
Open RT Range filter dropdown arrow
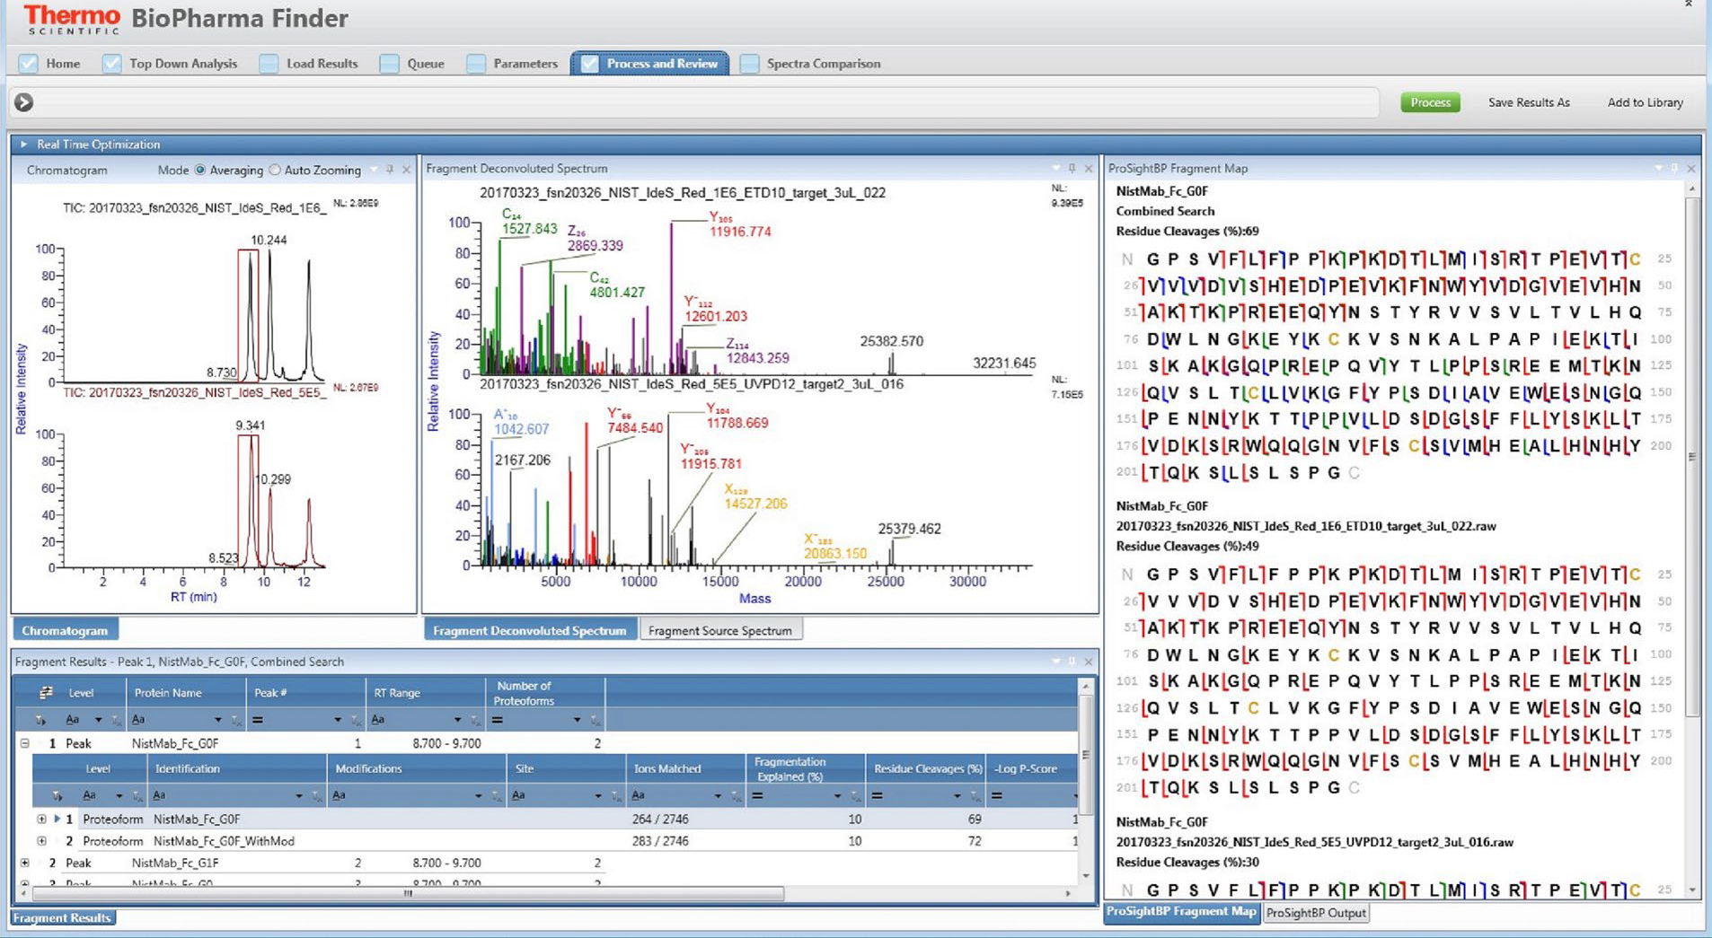[x=457, y=720]
